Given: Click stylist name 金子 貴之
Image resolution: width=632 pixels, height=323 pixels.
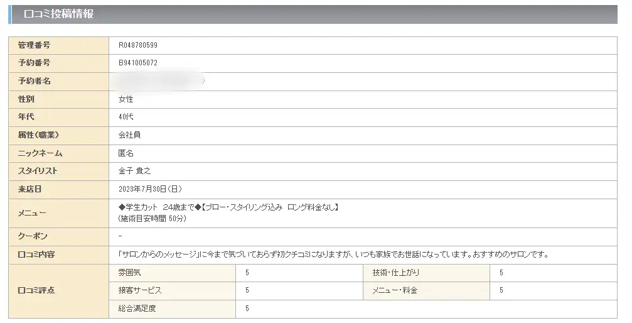Looking at the screenshot, I should [135, 171].
